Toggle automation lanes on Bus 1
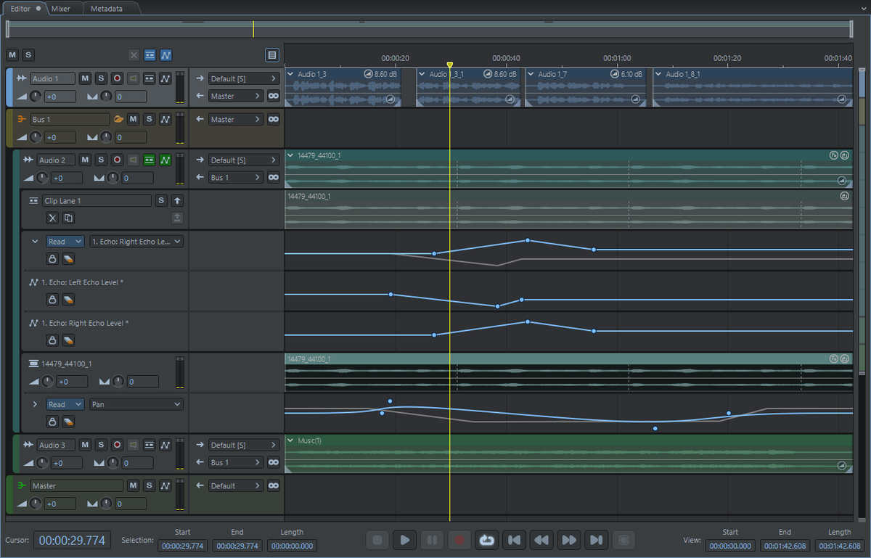Viewport: 871px width, 558px height. [x=165, y=119]
